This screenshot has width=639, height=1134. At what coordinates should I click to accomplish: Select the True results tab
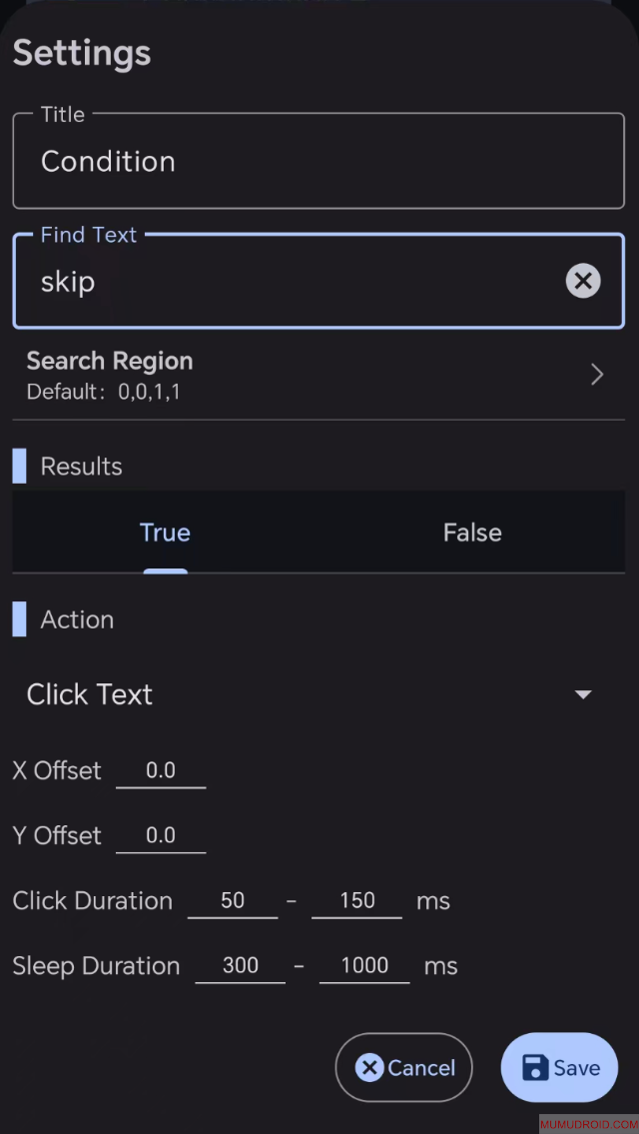165,532
